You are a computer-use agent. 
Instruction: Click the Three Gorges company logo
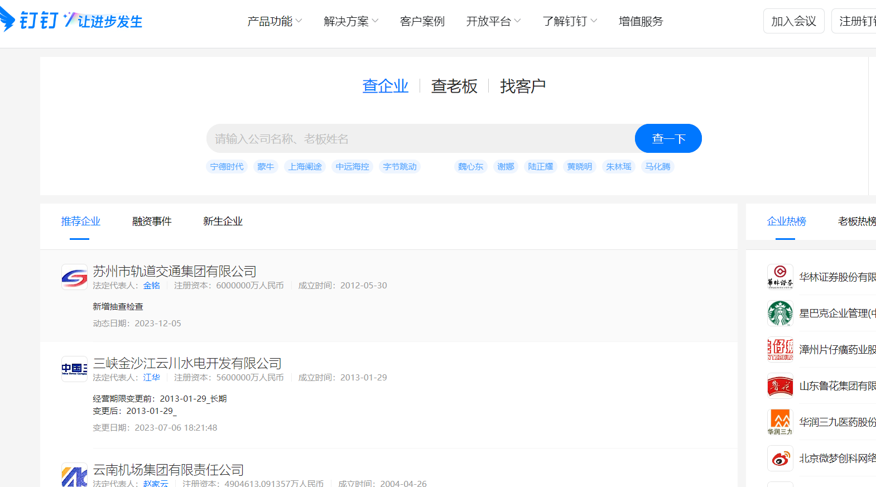tap(74, 369)
